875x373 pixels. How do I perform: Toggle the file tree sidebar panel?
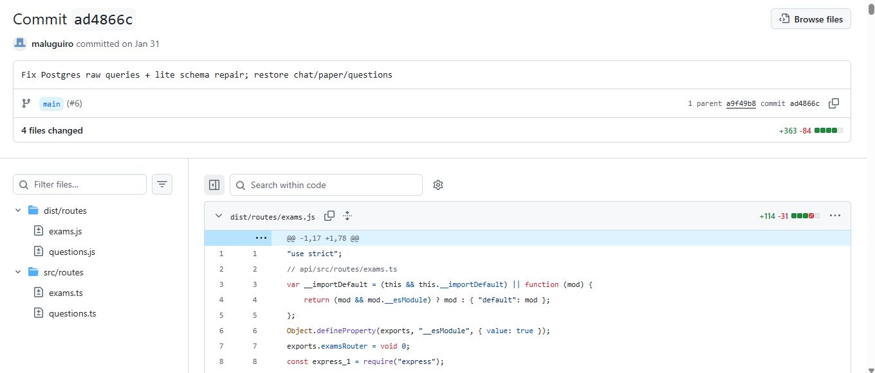pyautogui.click(x=214, y=185)
